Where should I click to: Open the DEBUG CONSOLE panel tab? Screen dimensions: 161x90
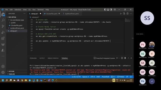(53, 58)
